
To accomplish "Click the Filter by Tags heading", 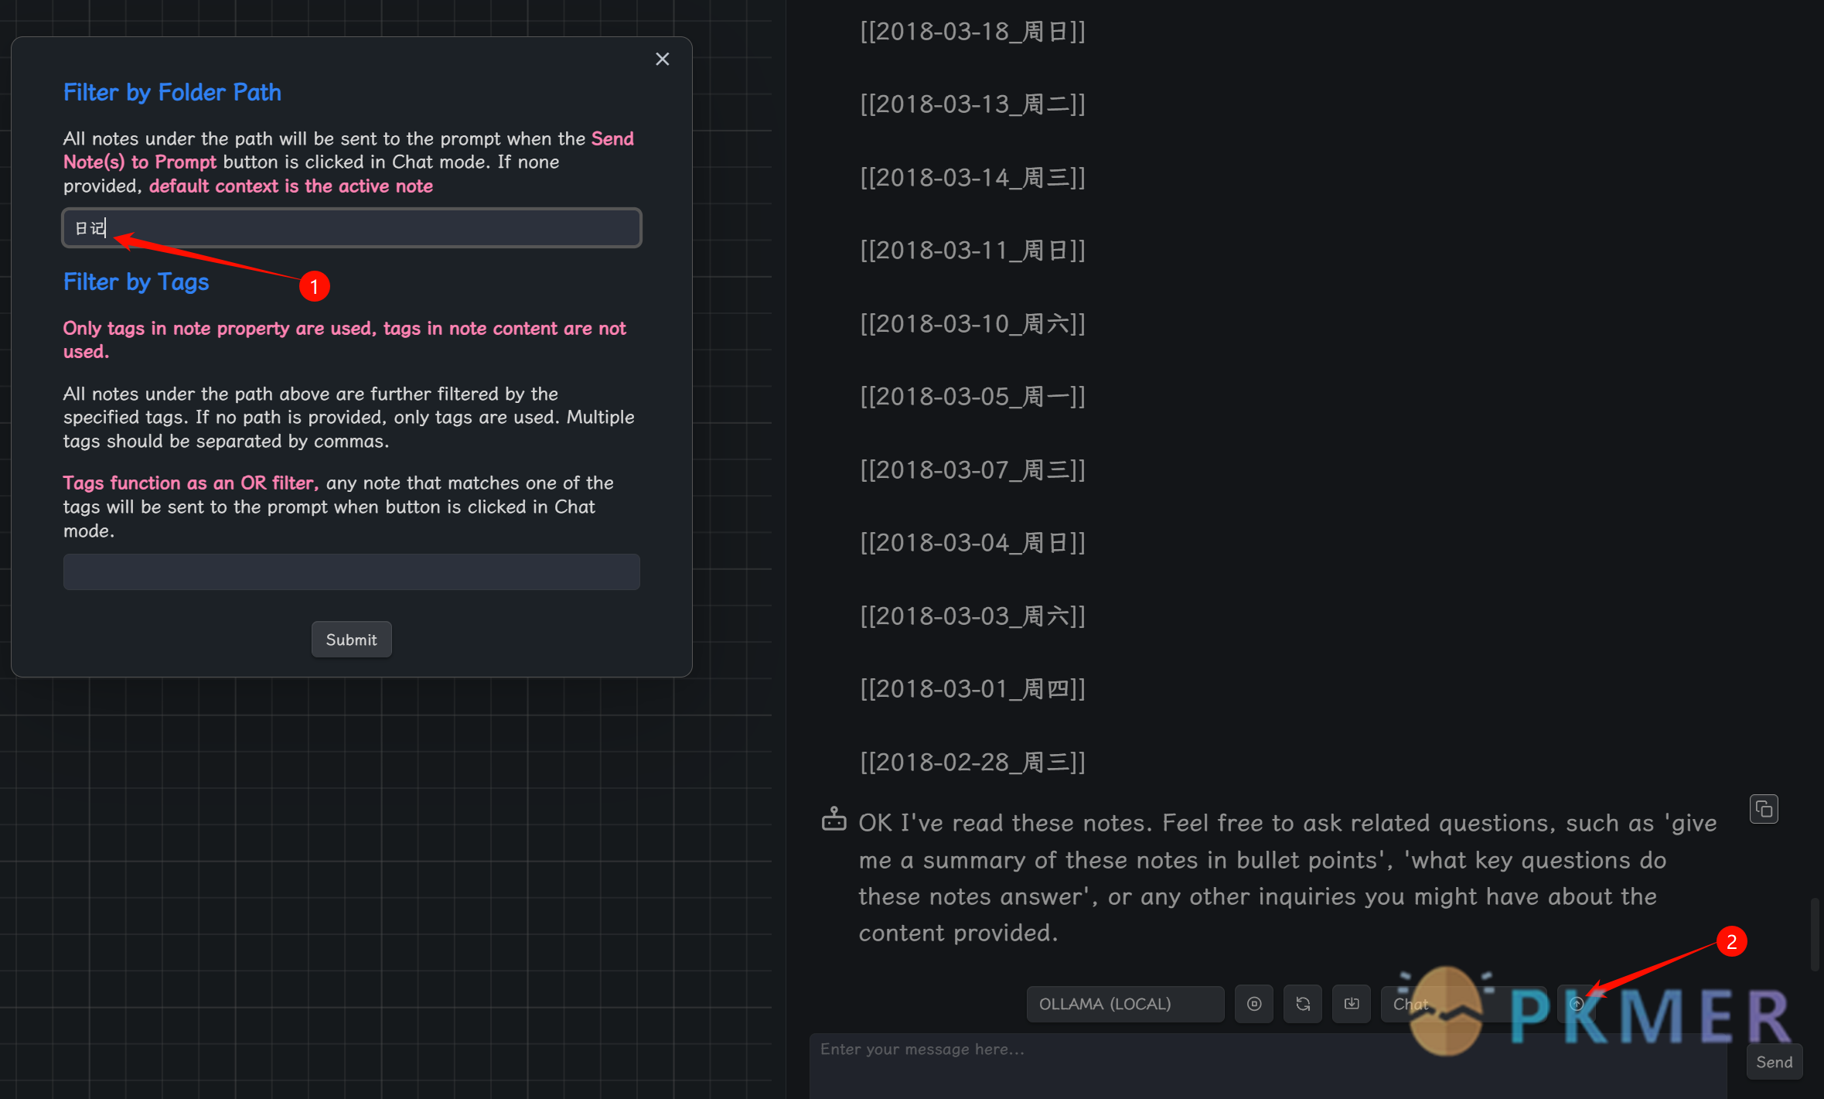I will tap(136, 282).
